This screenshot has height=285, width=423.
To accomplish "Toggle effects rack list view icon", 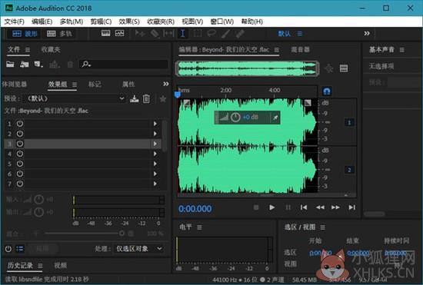I will click(20, 249).
